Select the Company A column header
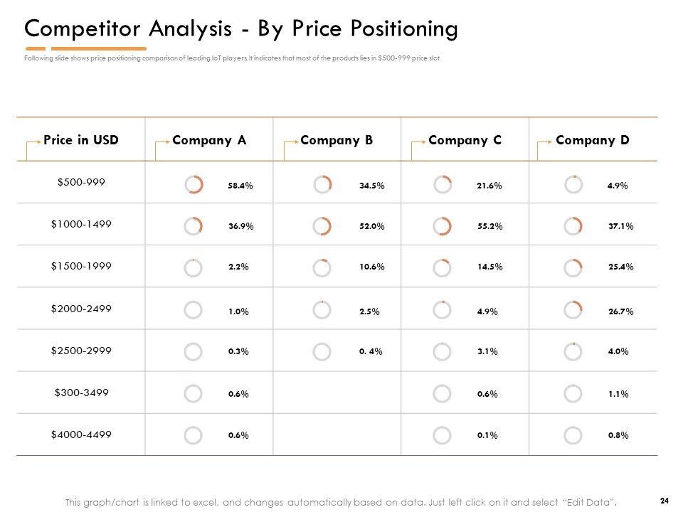The image size is (683, 512). pyautogui.click(x=209, y=140)
